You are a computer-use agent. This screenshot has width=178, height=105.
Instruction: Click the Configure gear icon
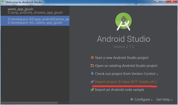(132, 99)
